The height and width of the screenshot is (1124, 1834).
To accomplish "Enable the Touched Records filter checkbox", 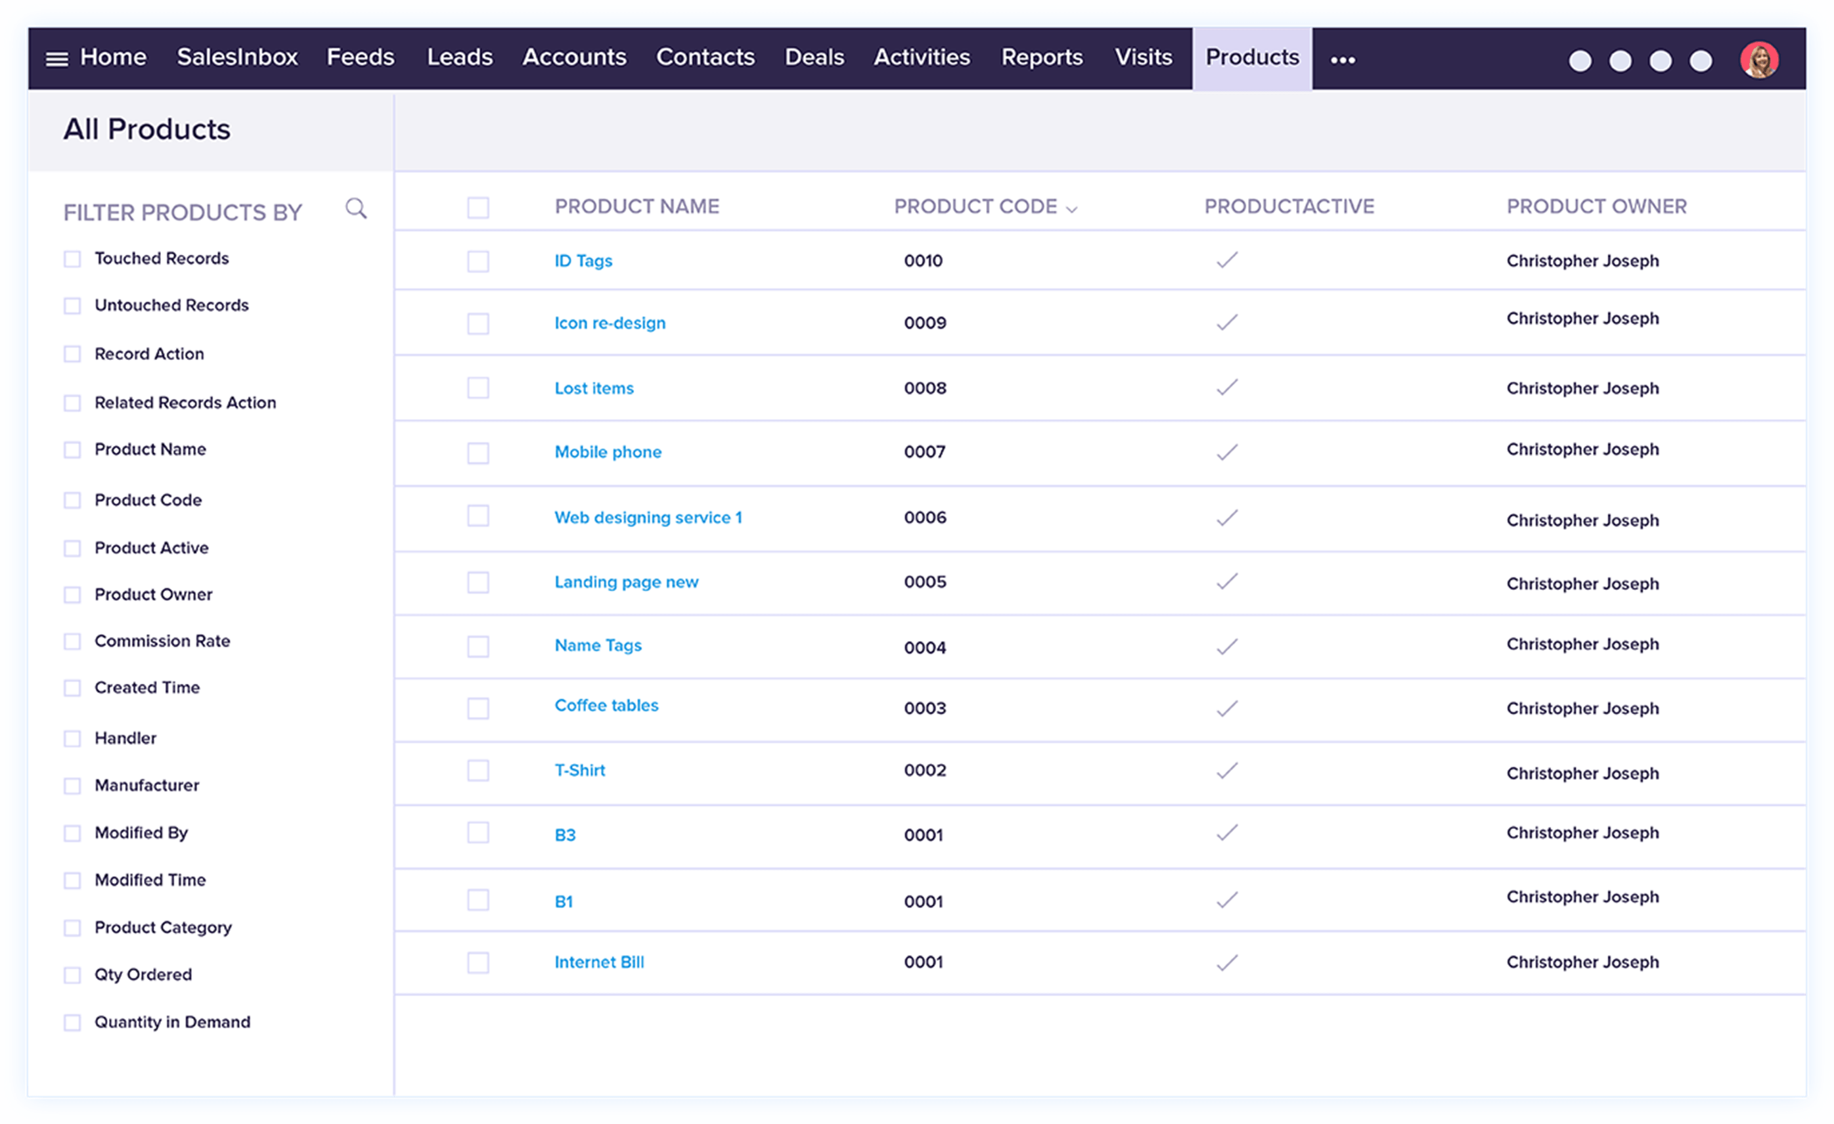I will coord(72,259).
